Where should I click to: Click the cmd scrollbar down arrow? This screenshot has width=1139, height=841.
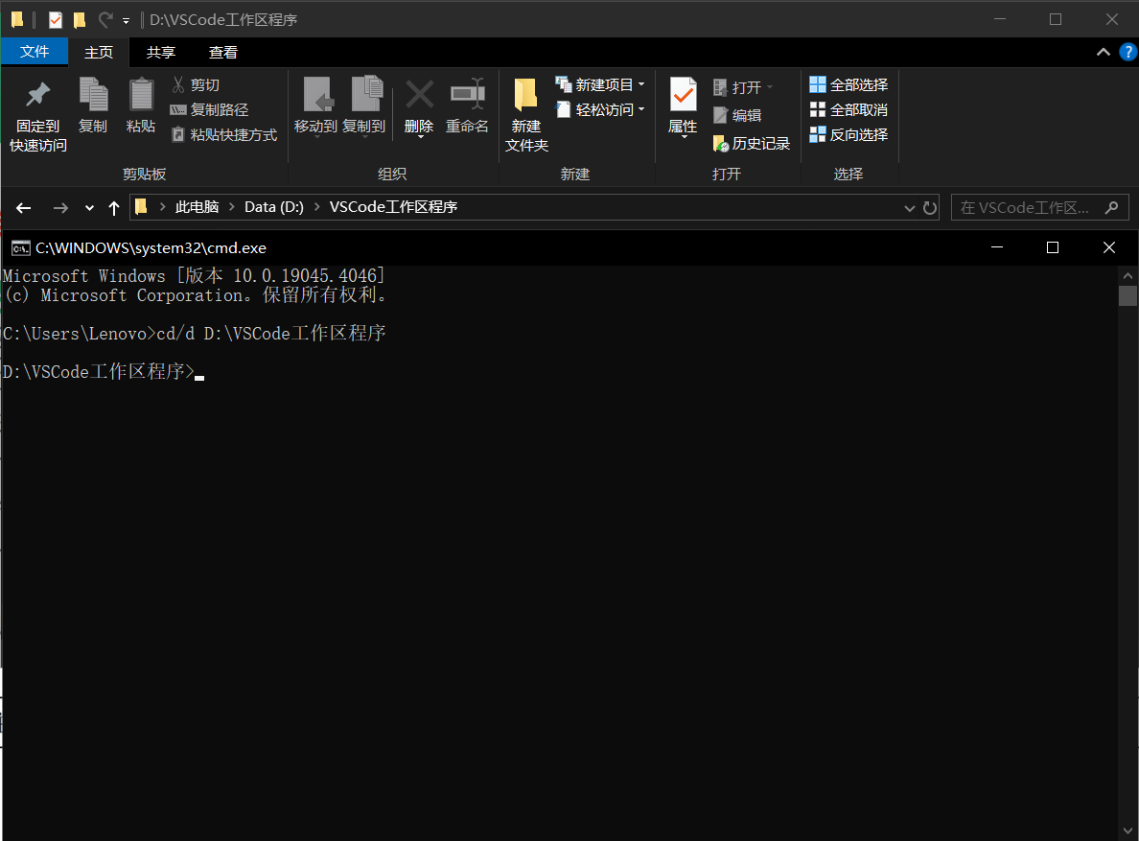click(x=1127, y=830)
